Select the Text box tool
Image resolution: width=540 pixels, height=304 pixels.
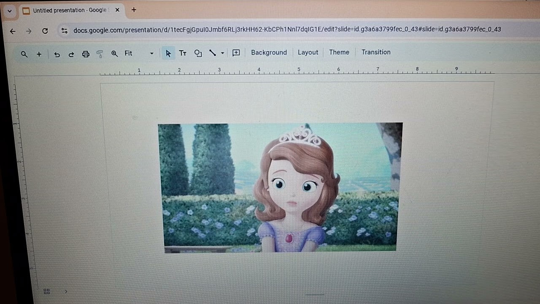point(183,53)
